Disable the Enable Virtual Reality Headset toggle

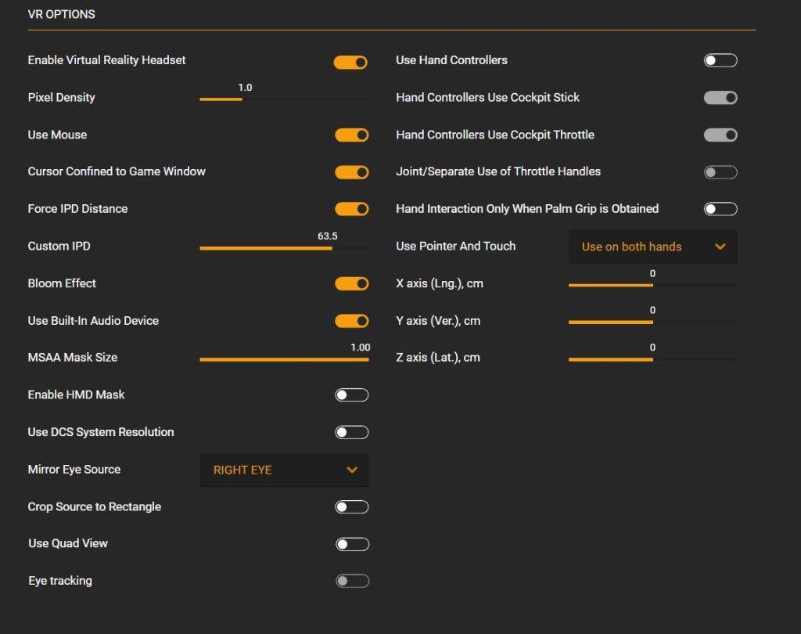350,62
